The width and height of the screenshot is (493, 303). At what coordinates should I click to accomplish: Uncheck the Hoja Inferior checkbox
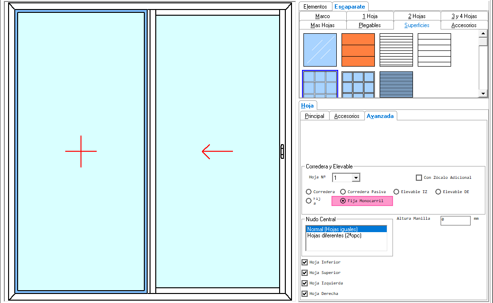coord(305,262)
